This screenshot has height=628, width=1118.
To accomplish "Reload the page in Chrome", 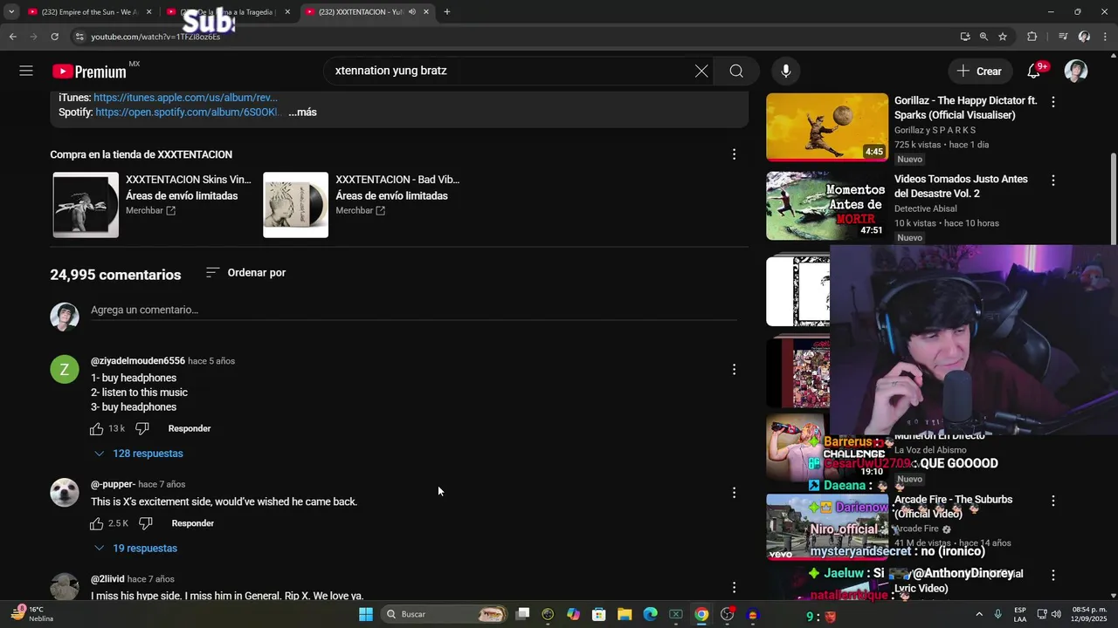I will (54, 37).
